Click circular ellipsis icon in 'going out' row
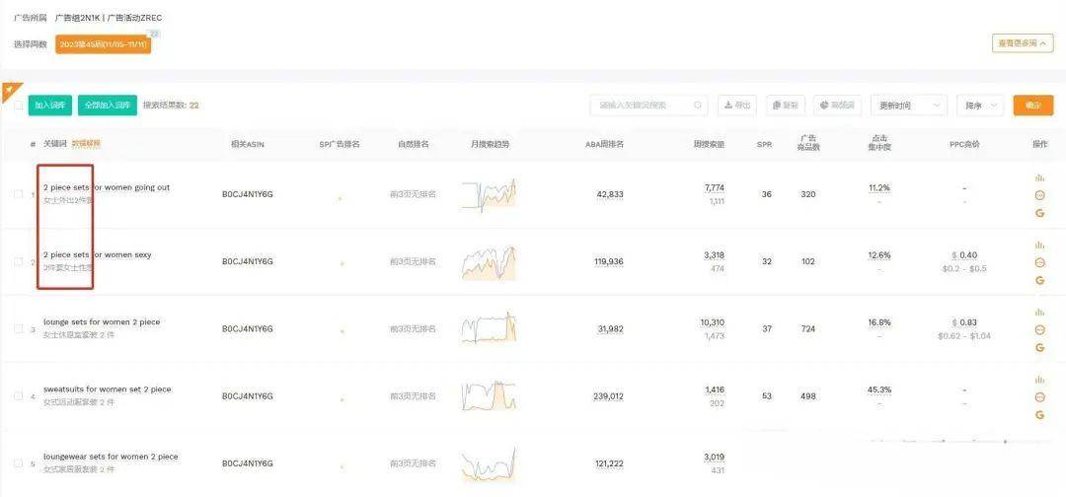1066x497 pixels. coord(1039,195)
